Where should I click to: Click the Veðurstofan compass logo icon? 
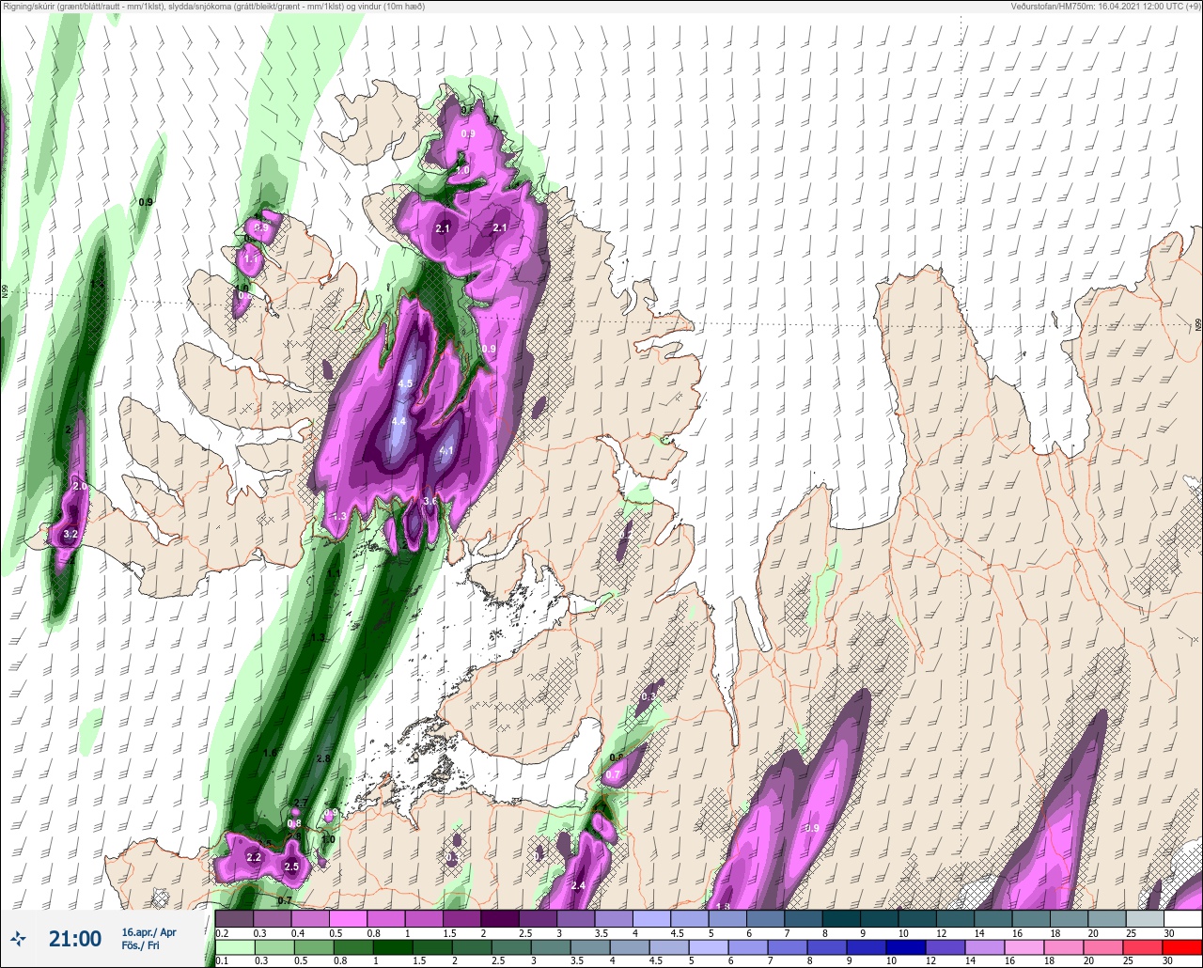18,938
